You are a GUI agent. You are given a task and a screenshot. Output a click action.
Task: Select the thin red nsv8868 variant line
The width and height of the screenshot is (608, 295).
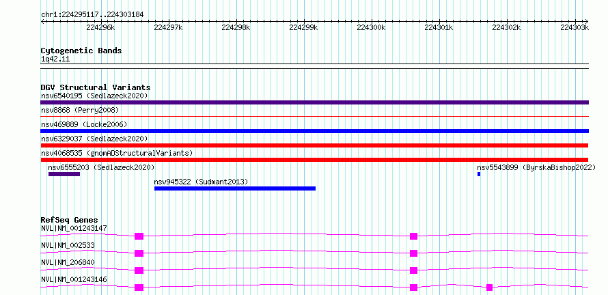pos(314,116)
